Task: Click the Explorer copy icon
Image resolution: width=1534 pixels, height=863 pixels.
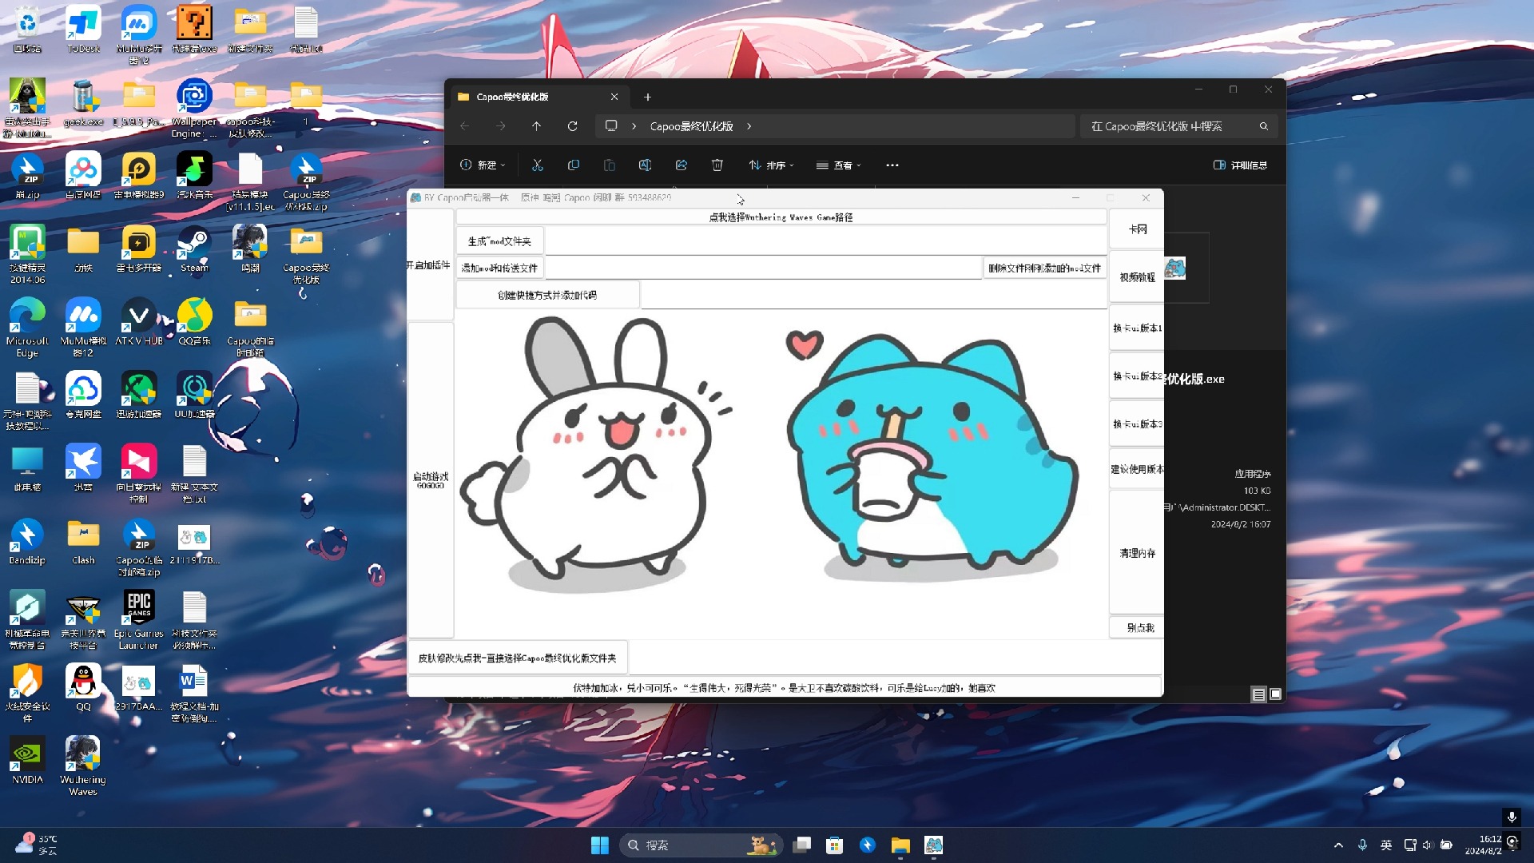Action: pos(574,165)
